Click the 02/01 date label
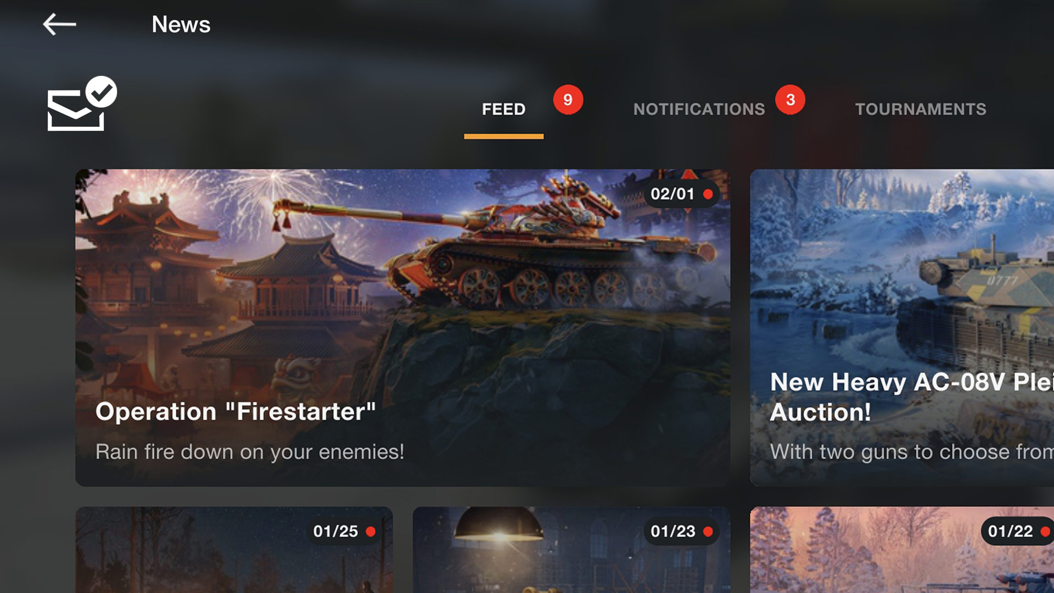 tap(672, 194)
